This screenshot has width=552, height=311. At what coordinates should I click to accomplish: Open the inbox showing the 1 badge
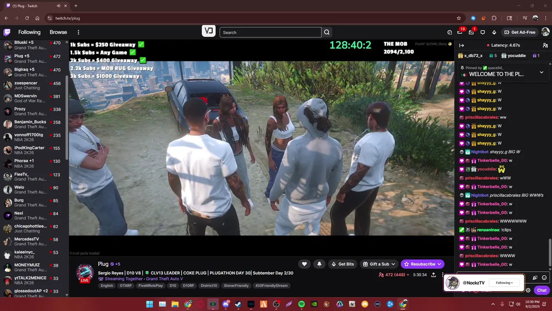click(471, 32)
